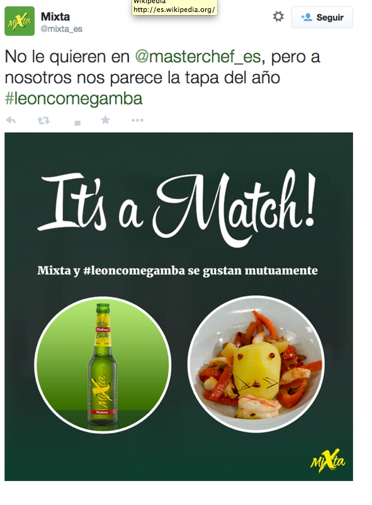Open the gear settings menu
The height and width of the screenshot is (505, 372).
pos(278,16)
